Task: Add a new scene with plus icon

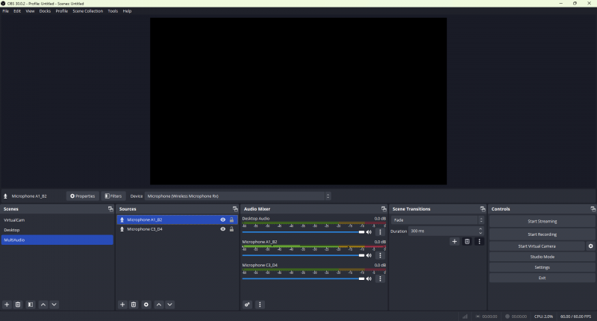Action: coord(7,305)
